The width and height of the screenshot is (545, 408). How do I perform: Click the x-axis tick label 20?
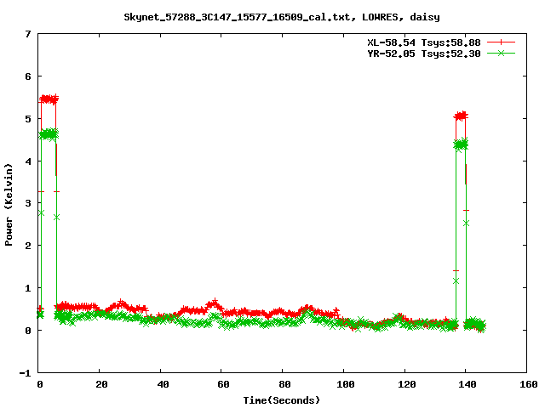pos(101,384)
